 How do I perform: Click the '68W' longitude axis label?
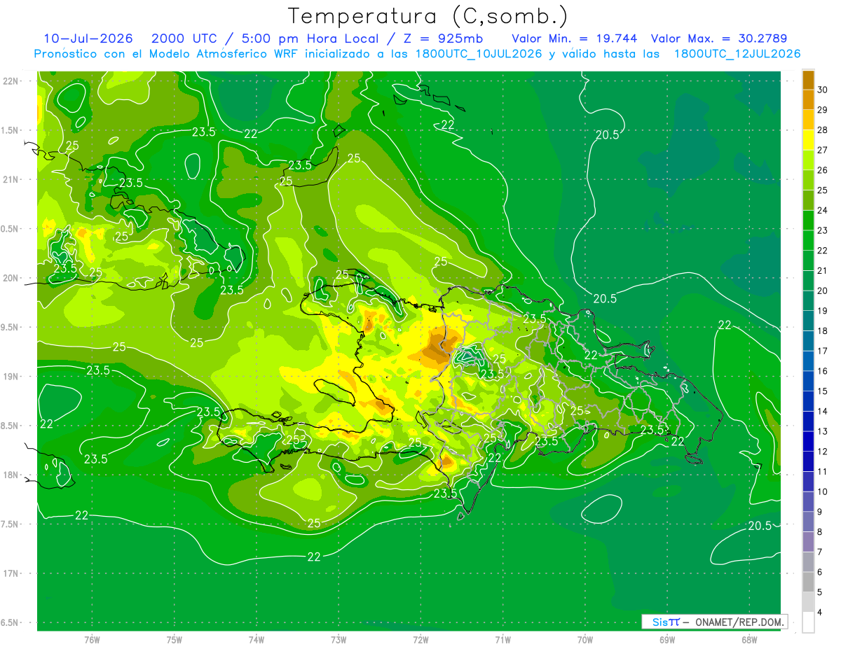click(x=748, y=640)
